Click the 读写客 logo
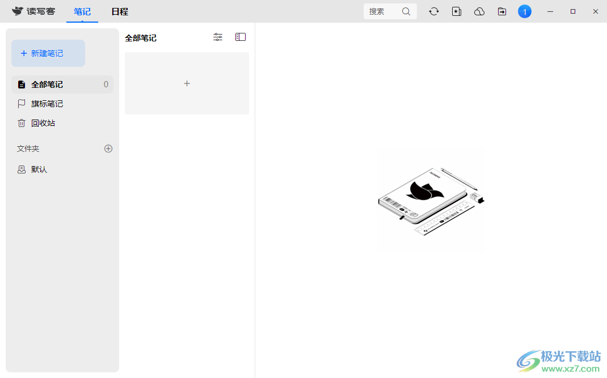607x378 pixels. tap(33, 11)
